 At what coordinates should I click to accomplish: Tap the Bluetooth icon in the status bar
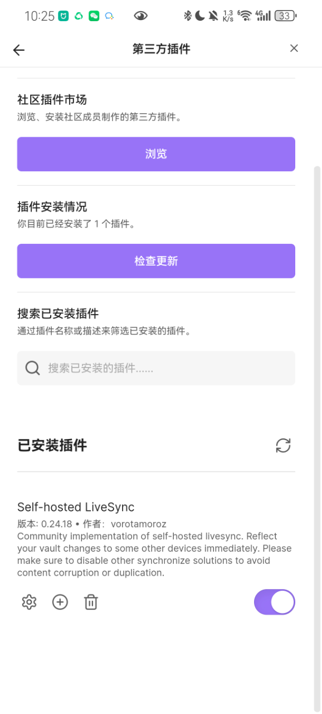[x=188, y=16]
